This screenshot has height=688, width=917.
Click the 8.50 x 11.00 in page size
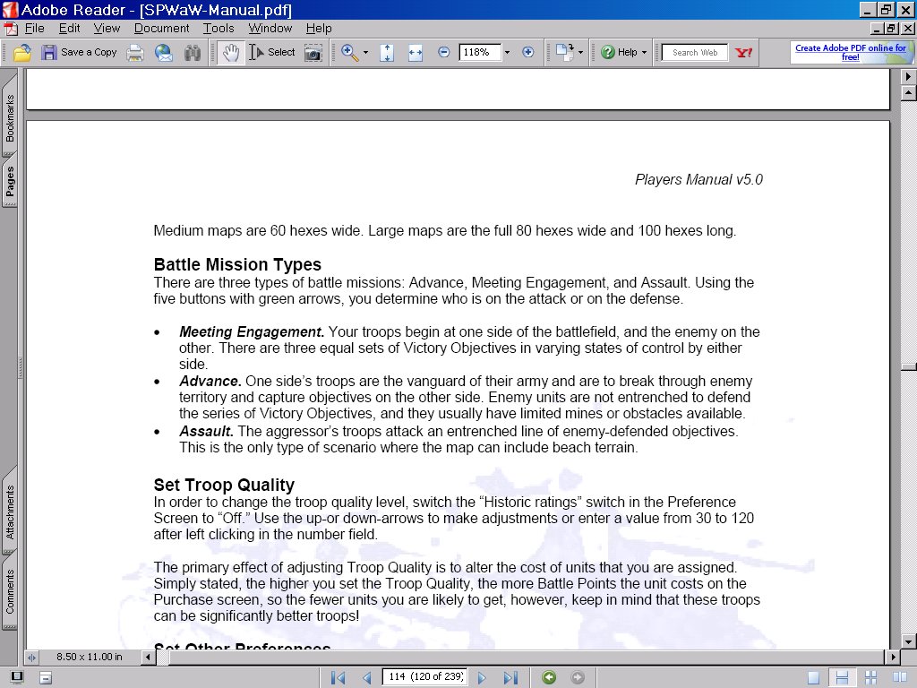(x=90, y=657)
